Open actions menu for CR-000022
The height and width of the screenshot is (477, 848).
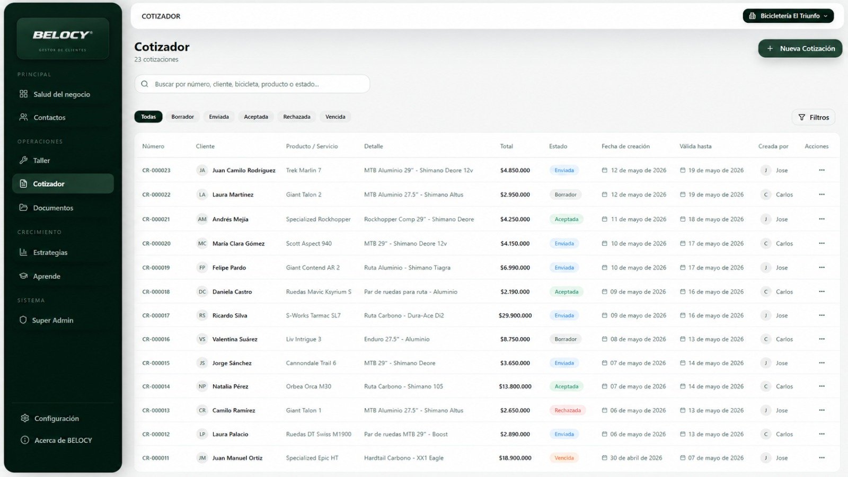[821, 195]
